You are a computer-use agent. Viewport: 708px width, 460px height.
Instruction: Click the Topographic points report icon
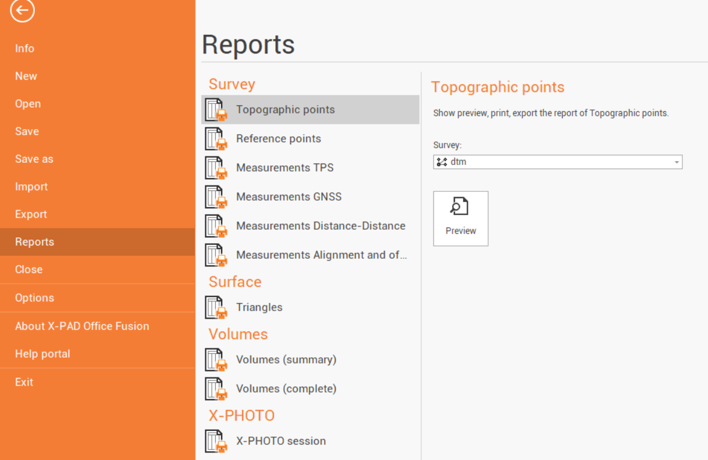216,110
